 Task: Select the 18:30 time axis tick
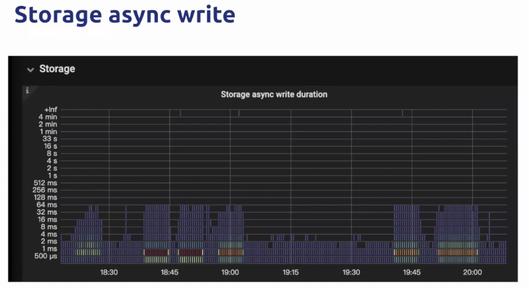tap(109, 272)
